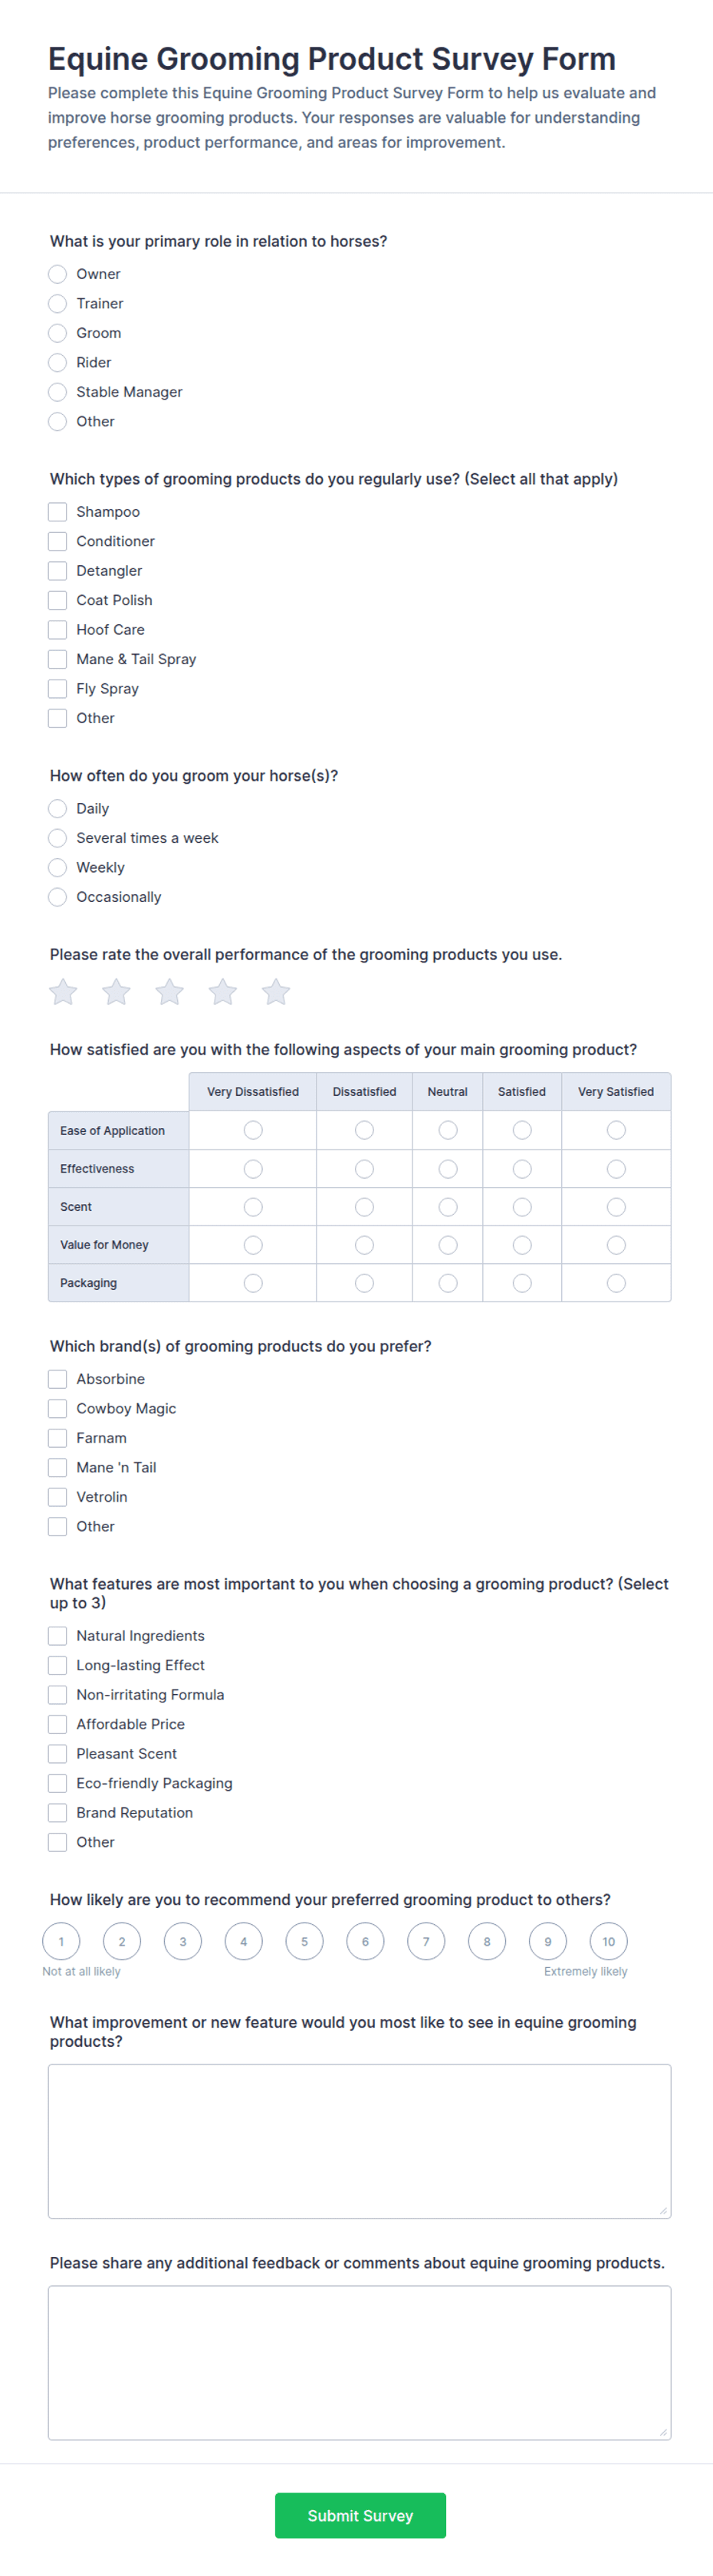Viewport: 713px width, 2576px height.
Task: Set Scent rating to Neutral
Action: [x=448, y=1207]
